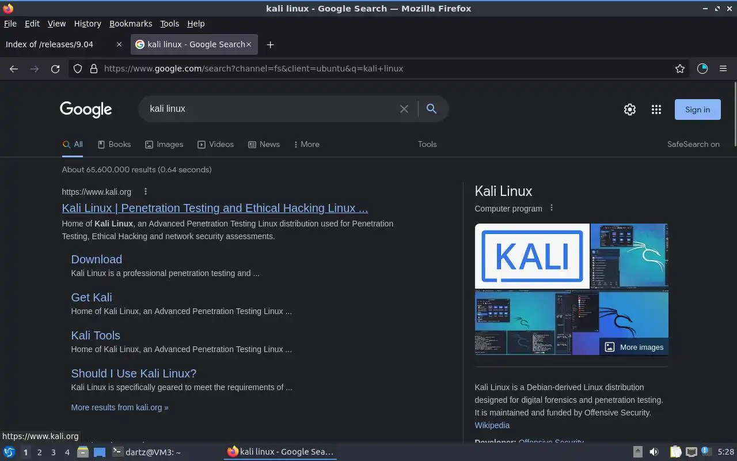Open the Firefox hamburger application menu
Viewport: 737px width, 461px height.
[x=723, y=69]
